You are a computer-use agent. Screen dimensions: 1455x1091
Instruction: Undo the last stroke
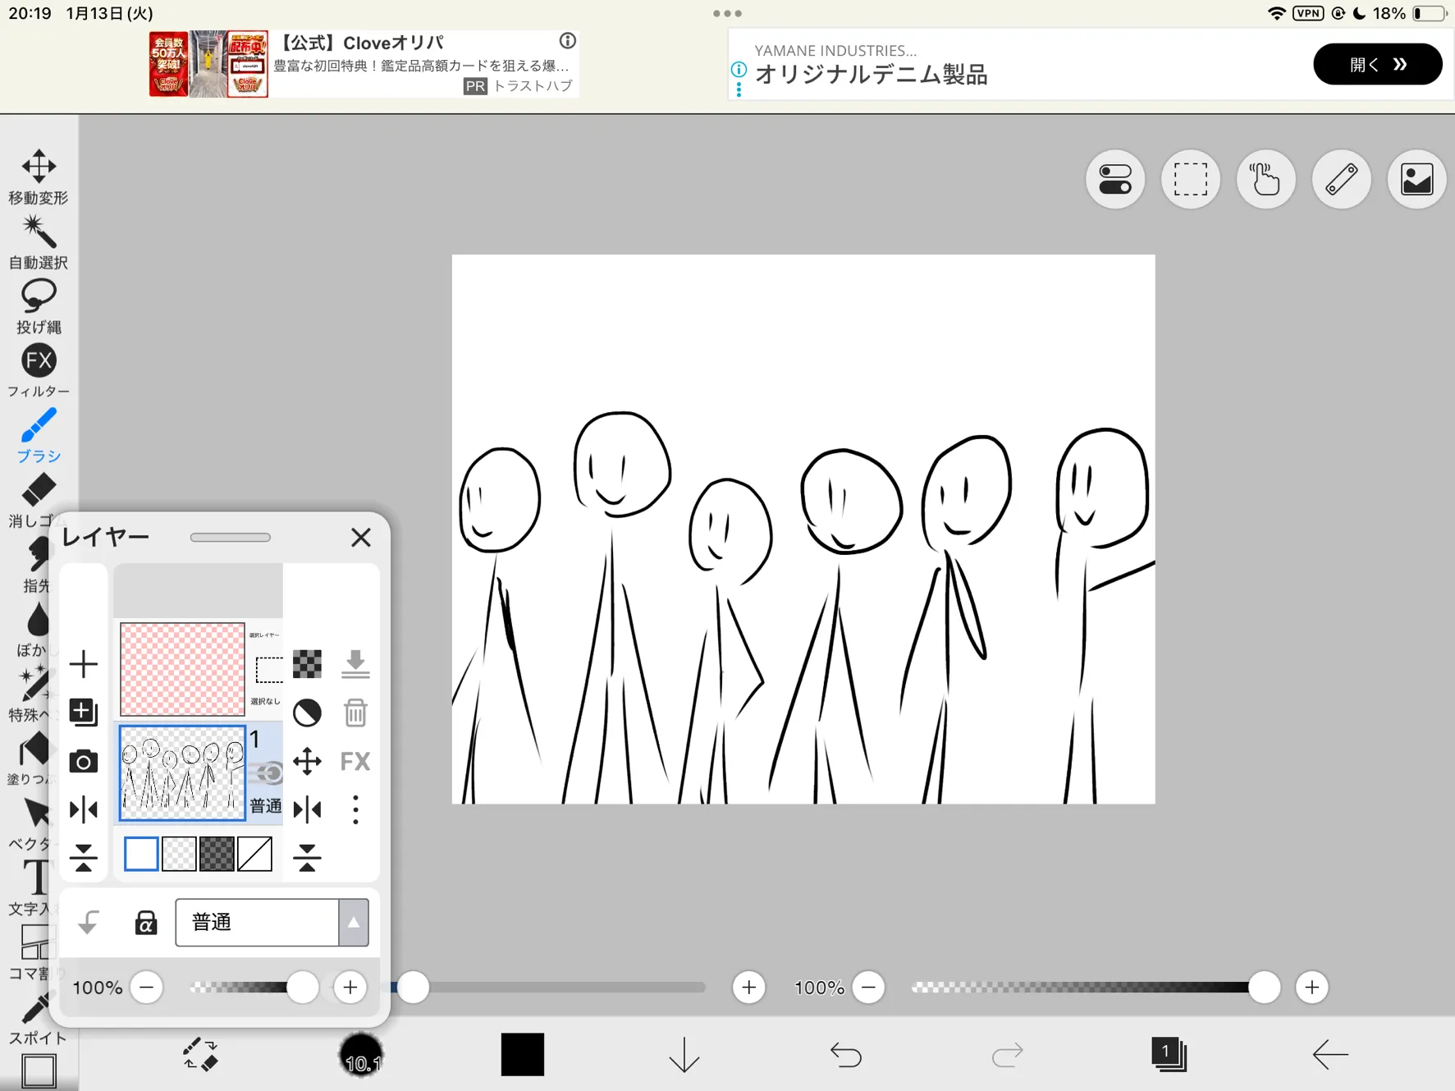tap(845, 1054)
